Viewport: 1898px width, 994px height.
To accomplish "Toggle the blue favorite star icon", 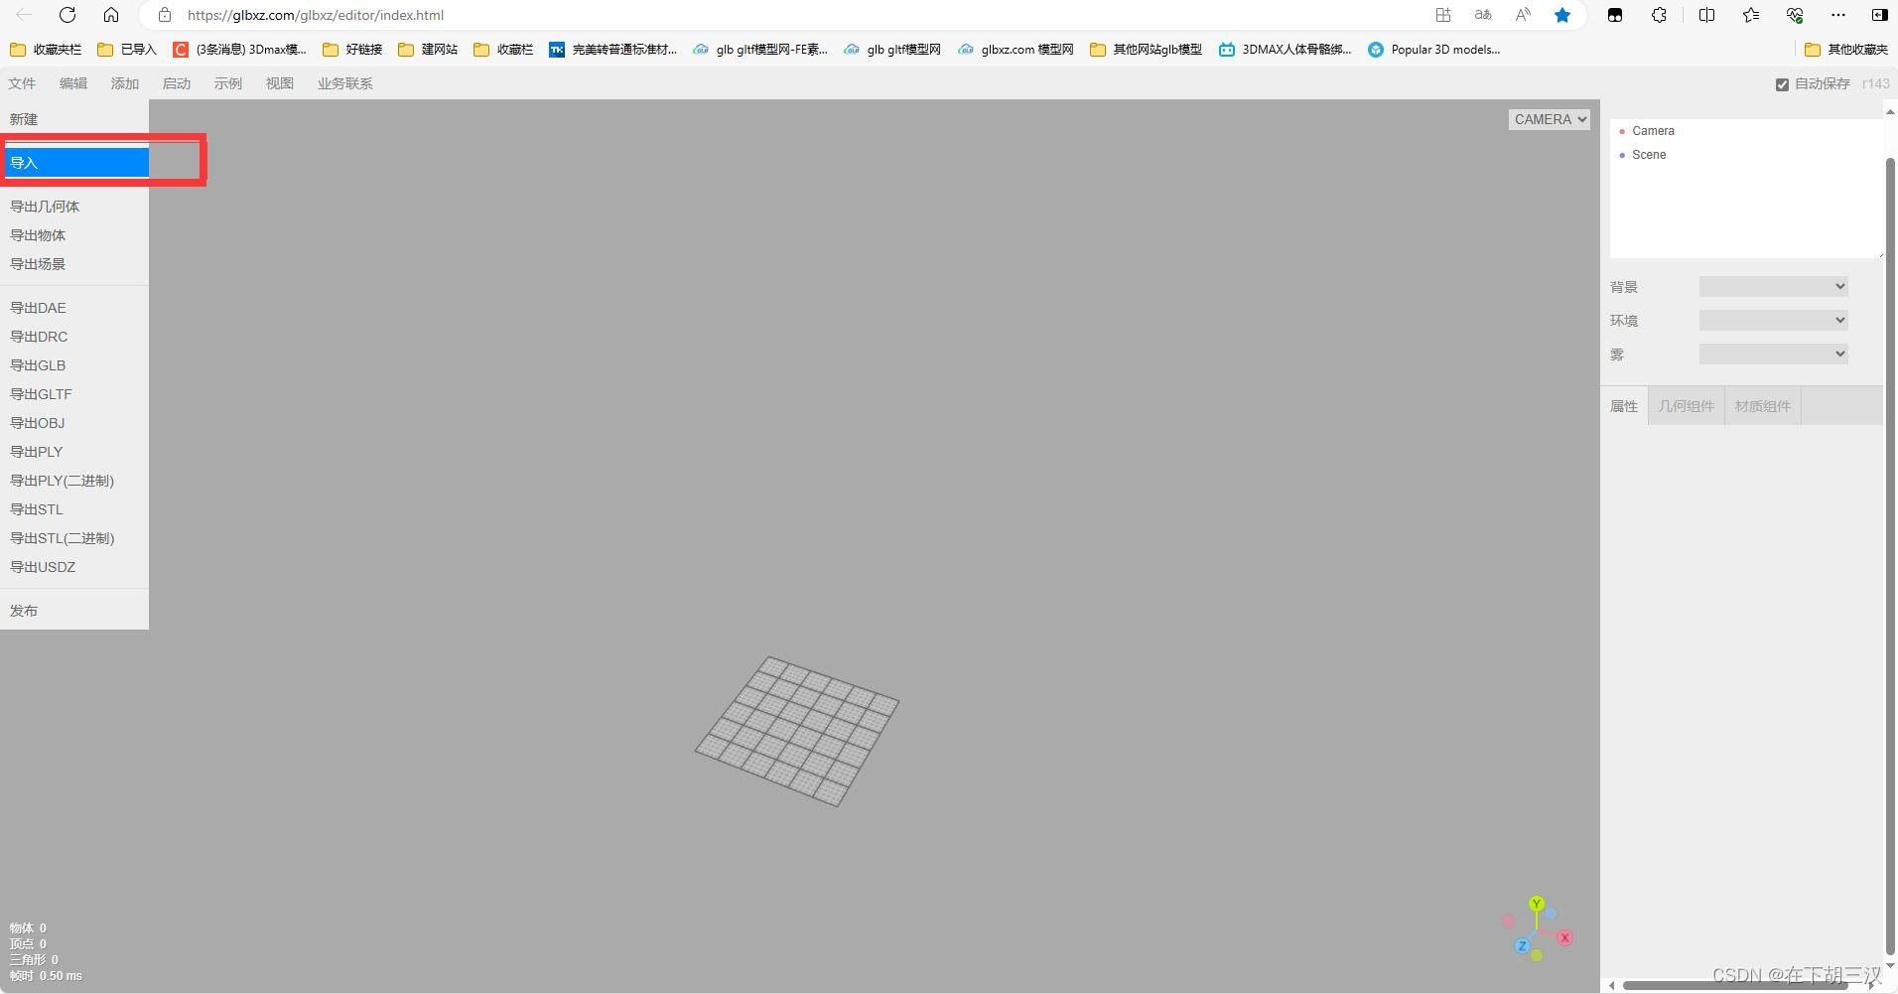I will pyautogui.click(x=1562, y=15).
